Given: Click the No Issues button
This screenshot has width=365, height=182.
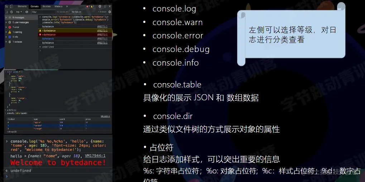Looking at the screenshot, I should pos(76,12).
